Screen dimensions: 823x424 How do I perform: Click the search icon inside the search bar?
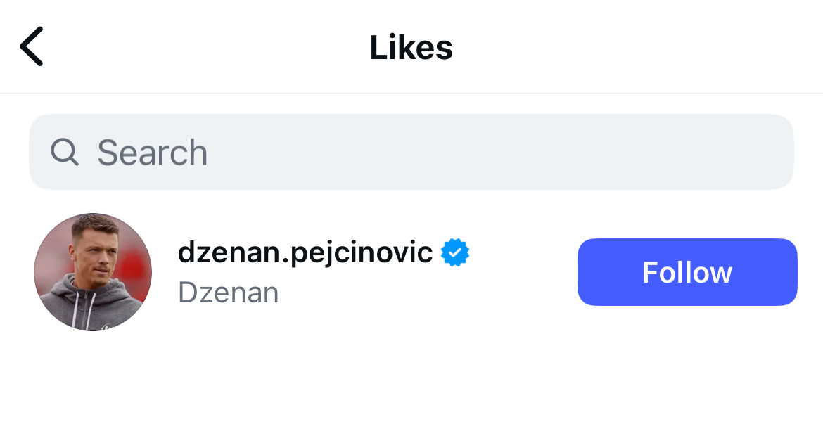pyautogui.click(x=64, y=152)
